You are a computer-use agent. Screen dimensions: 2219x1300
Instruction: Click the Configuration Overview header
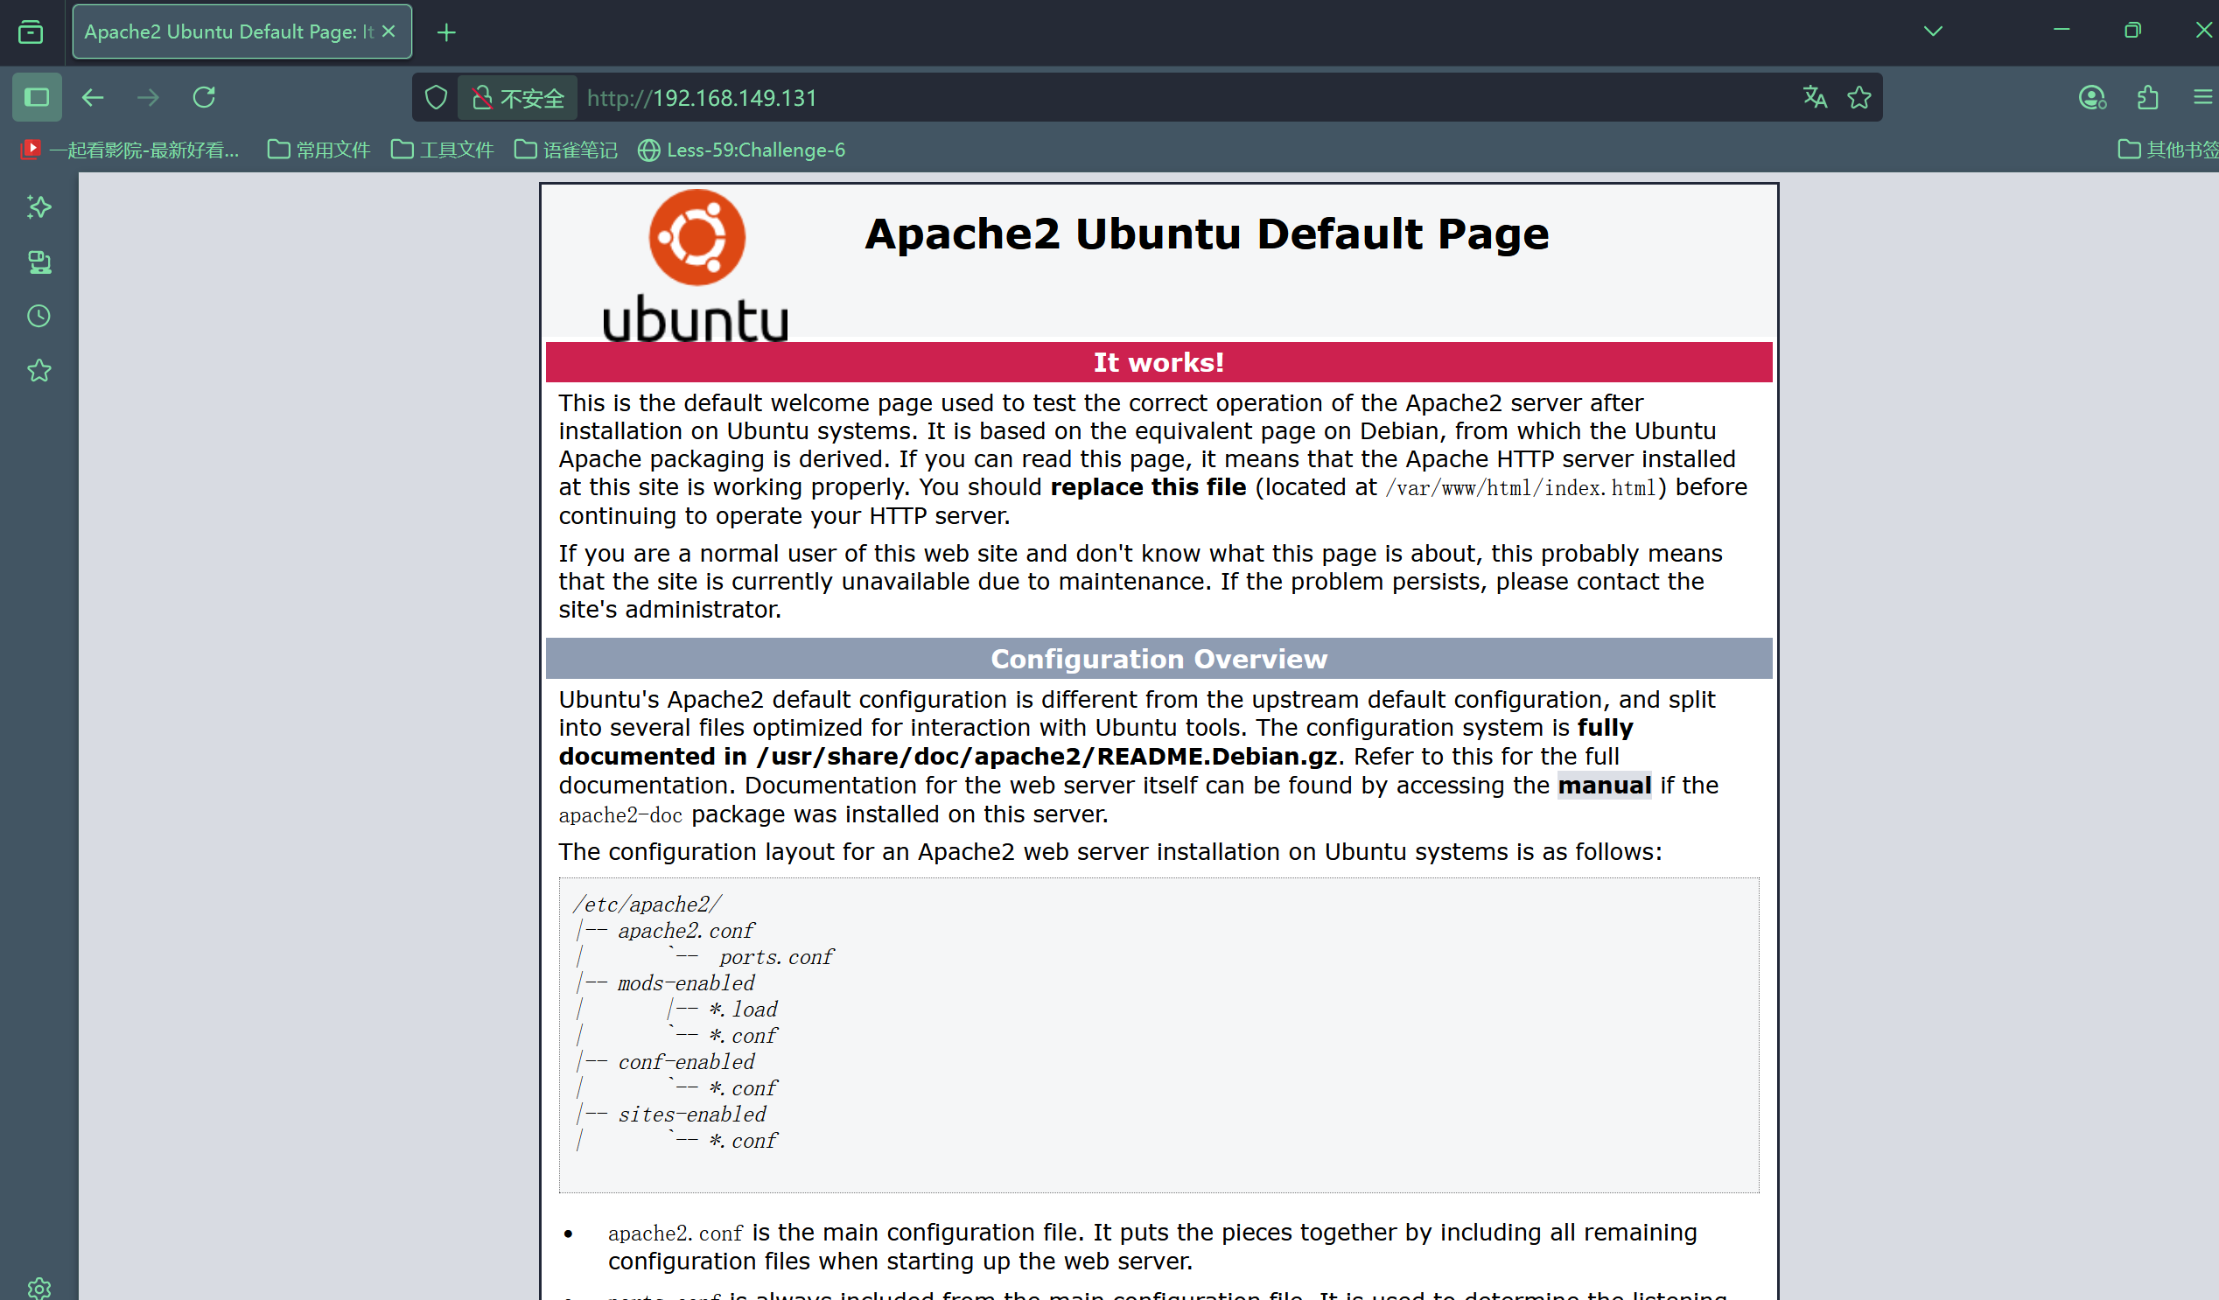(x=1158, y=660)
